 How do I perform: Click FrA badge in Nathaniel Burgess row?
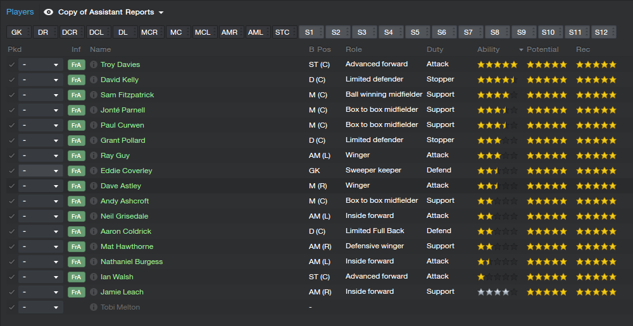click(x=77, y=262)
